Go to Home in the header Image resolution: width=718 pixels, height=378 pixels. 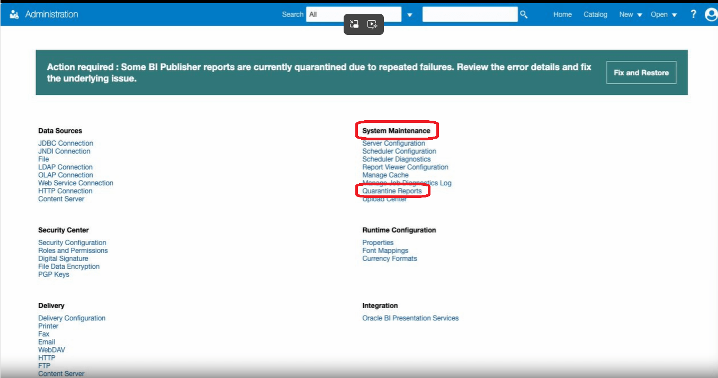pyautogui.click(x=562, y=14)
